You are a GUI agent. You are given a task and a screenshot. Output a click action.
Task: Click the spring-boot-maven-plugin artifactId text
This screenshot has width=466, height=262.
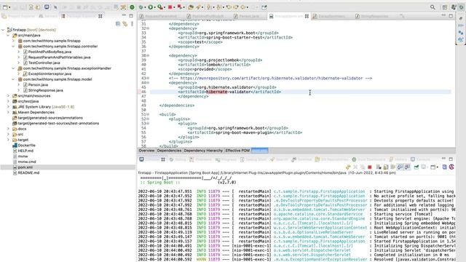pos(242,132)
